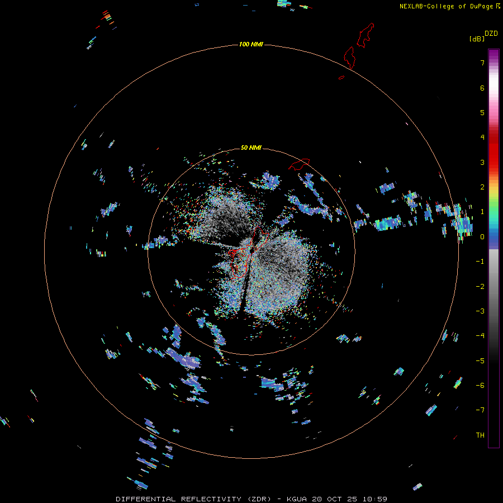Image resolution: width=503 pixels, height=503 pixels.
Task: Click the 6 value on color scale
Action: tap(482, 88)
